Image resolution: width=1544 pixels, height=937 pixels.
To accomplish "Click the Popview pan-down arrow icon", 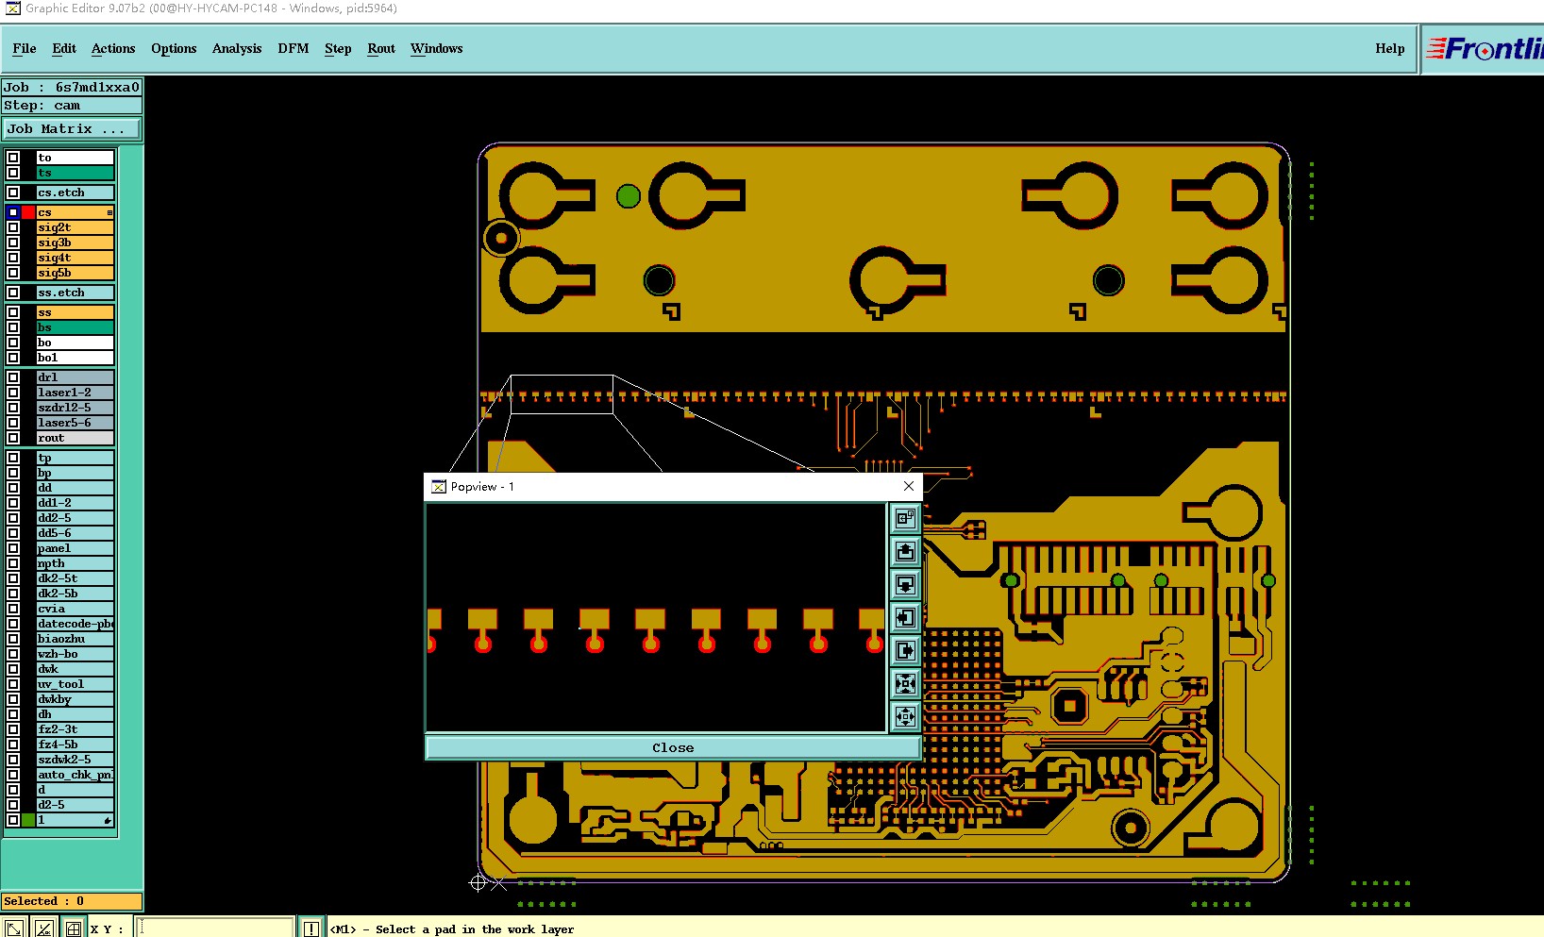I will click(x=905, y=584).
